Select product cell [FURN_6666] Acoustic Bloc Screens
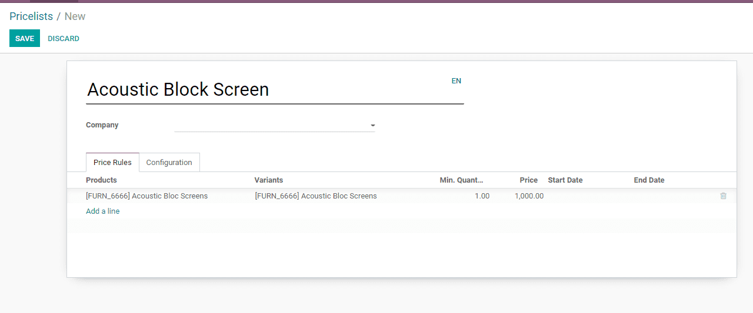 click(147, 196)
